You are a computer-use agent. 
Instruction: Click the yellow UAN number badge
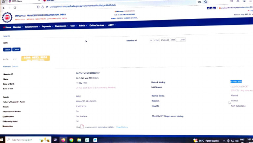35,58
